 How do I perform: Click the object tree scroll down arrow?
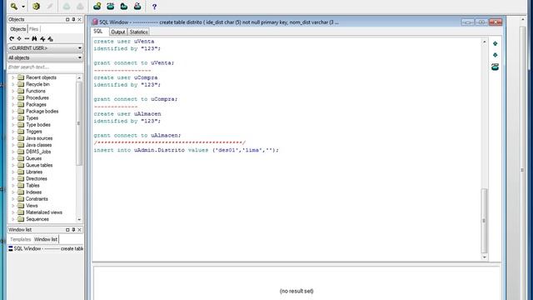click(79, 220)
